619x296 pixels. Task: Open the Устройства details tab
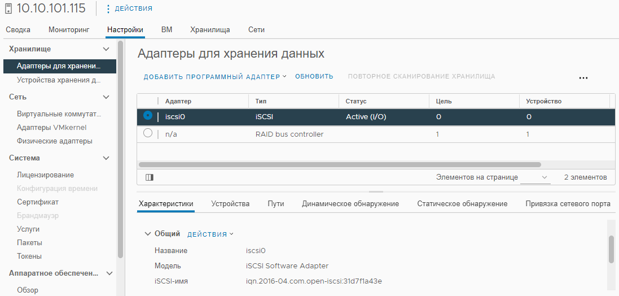point(230,204)
